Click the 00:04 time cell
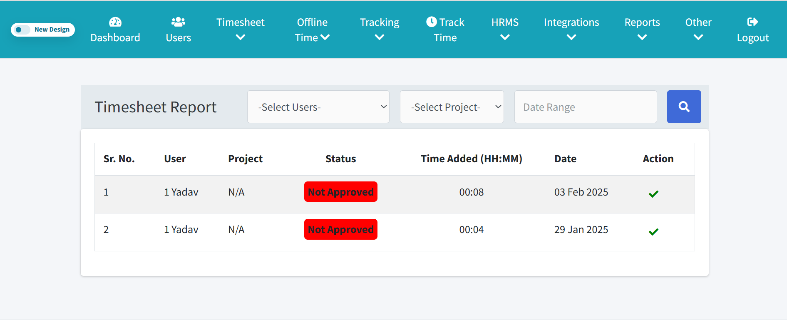This screenshot has height=320, width=787. pos(472,230)
